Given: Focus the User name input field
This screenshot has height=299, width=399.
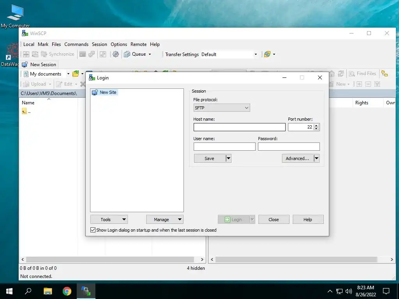Looking at the screenshot, I should (x=224, y=146).
